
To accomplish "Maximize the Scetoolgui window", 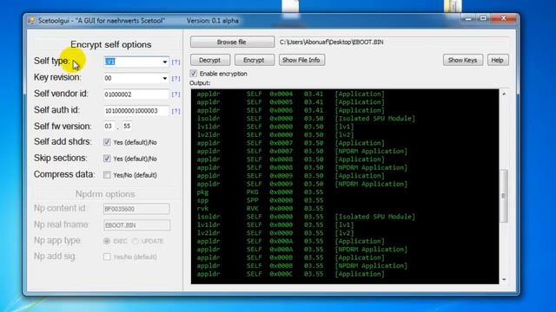I will tap(483, 18).
